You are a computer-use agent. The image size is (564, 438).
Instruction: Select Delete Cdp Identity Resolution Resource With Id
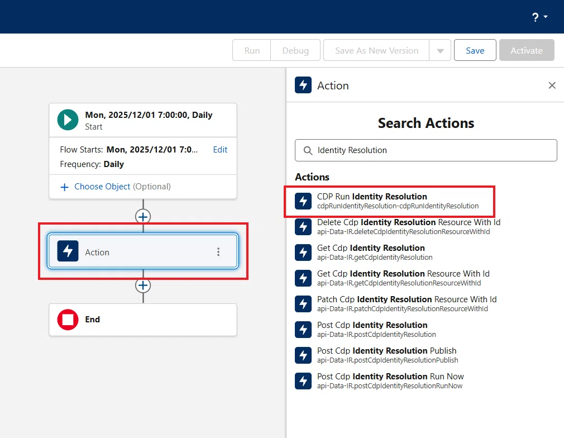[x=409, y=222]
